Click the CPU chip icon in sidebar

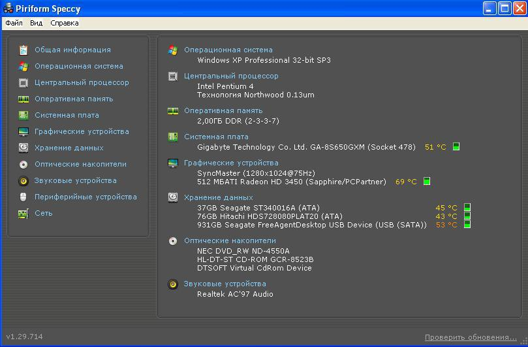pyautogui.click(x=23, y=82)
